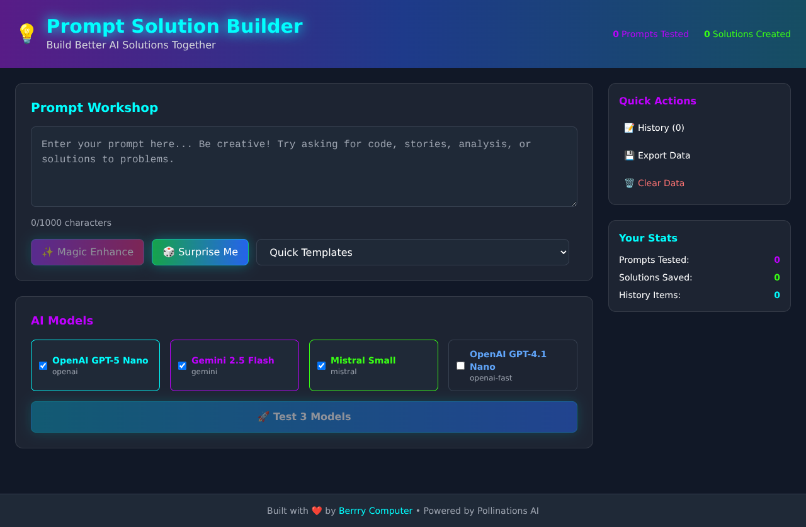Click the rocket icon on Test 3 Models
The height and width of the screenshot is (527, 806).
(x=263, y=416)
